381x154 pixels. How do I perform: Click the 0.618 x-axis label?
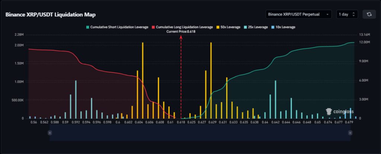181,122
